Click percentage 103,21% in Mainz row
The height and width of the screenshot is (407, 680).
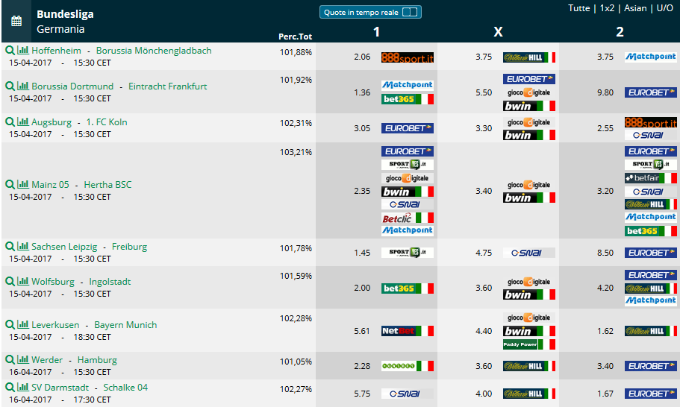point(296,152)
